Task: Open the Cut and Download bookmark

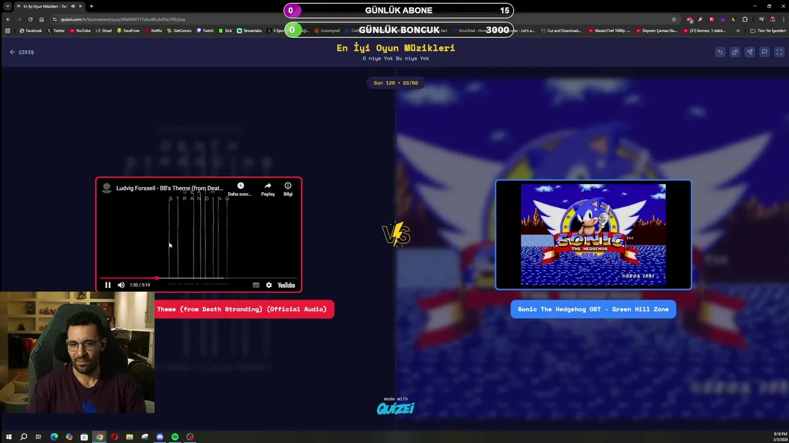Action: [560, 31]
